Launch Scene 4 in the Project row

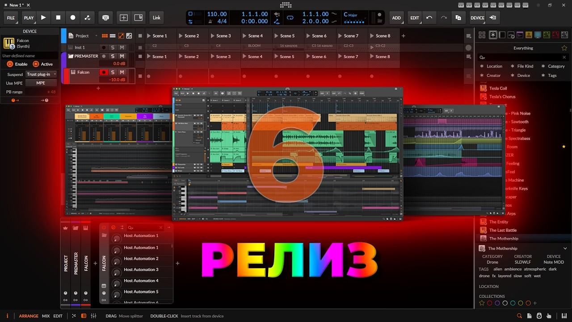pyautogui.click(x=244, y=36)
